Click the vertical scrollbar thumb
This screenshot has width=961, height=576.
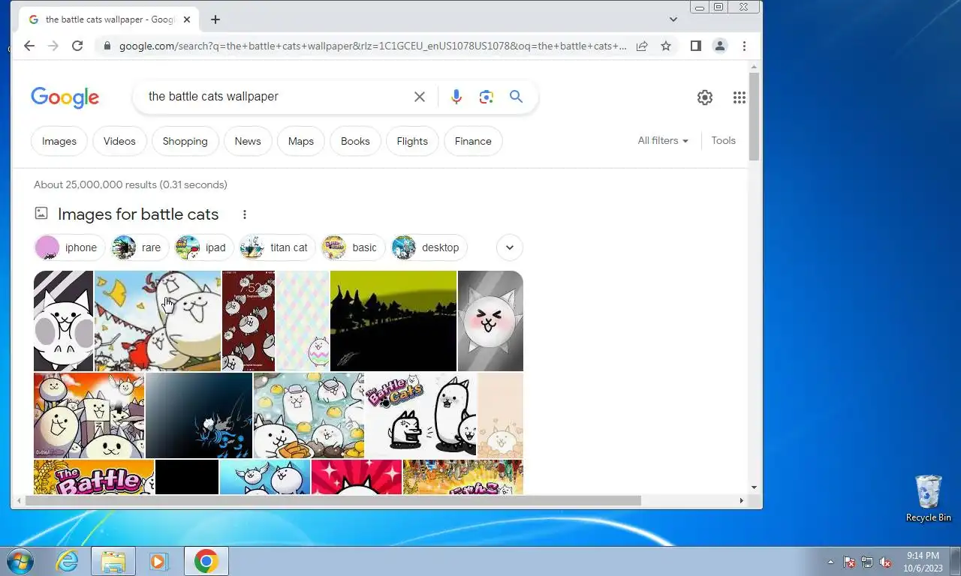click(x=755, y=116)
